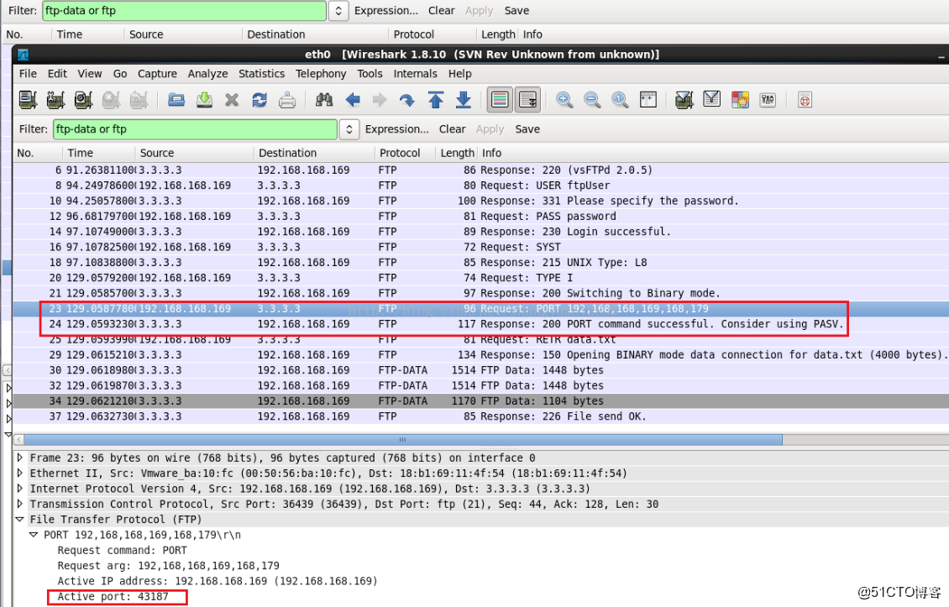Open the Go menu
Viewport: 949px width, 607px height.
click(x=120, y=74)
